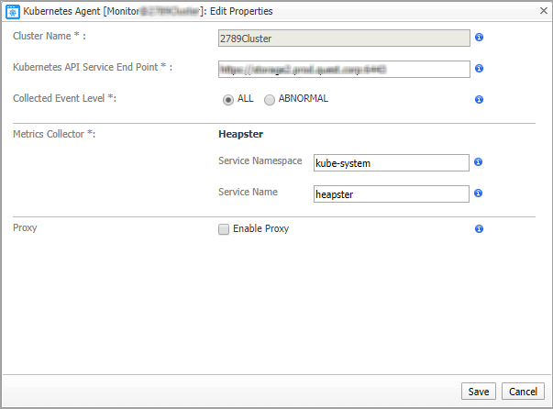Click the Edit Properties dialog title text

pos(235,11)
